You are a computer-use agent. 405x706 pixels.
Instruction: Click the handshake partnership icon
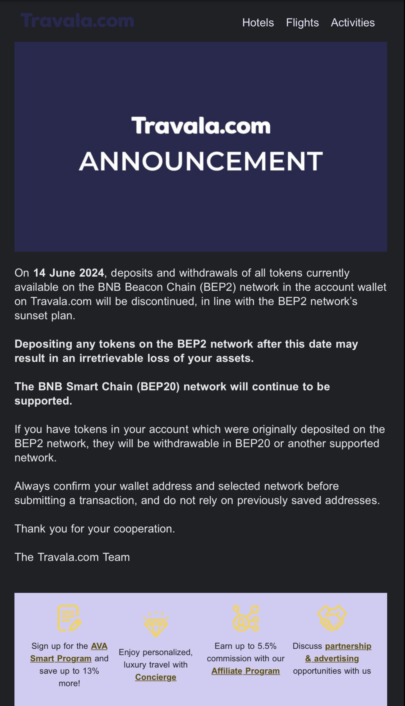coord(332,618)
